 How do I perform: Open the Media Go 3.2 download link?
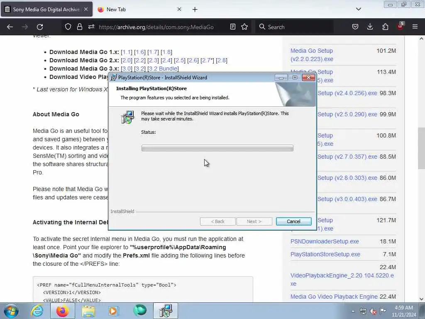(x=139, y=69)
